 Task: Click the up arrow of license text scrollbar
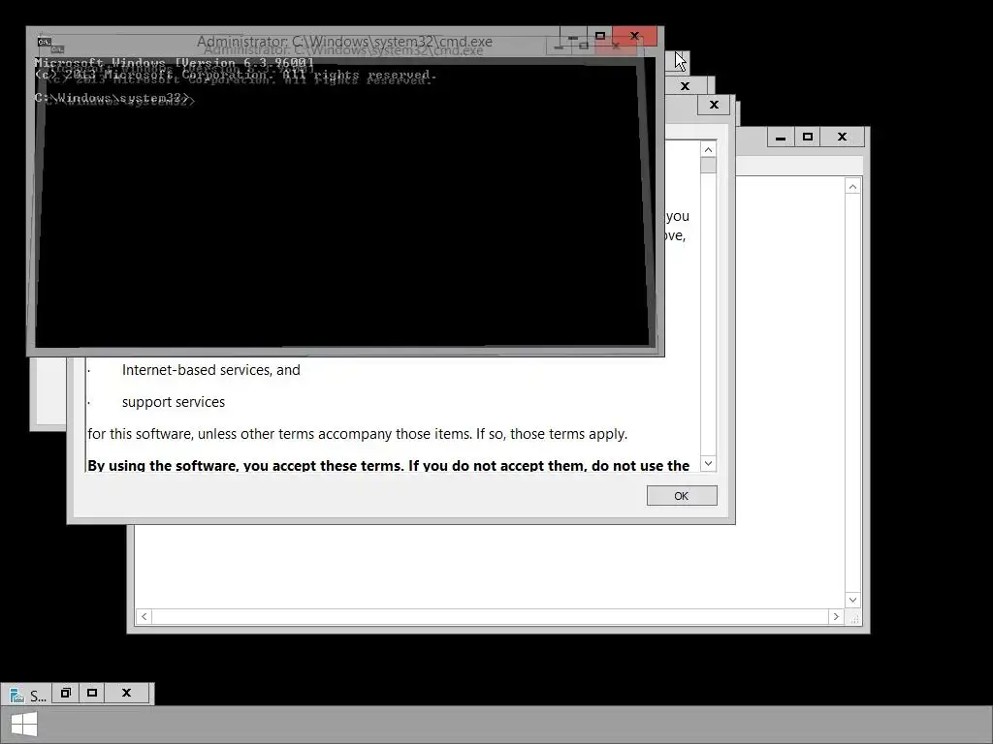pos(708,149)
